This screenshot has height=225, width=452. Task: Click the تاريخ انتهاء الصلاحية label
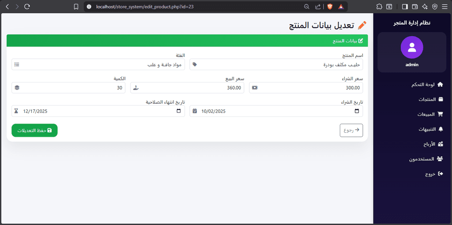pyautogui.click(x=165, y=102)
